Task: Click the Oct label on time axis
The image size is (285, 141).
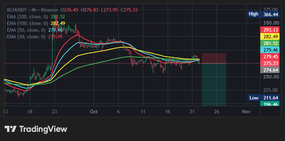Action: point(94,111)
